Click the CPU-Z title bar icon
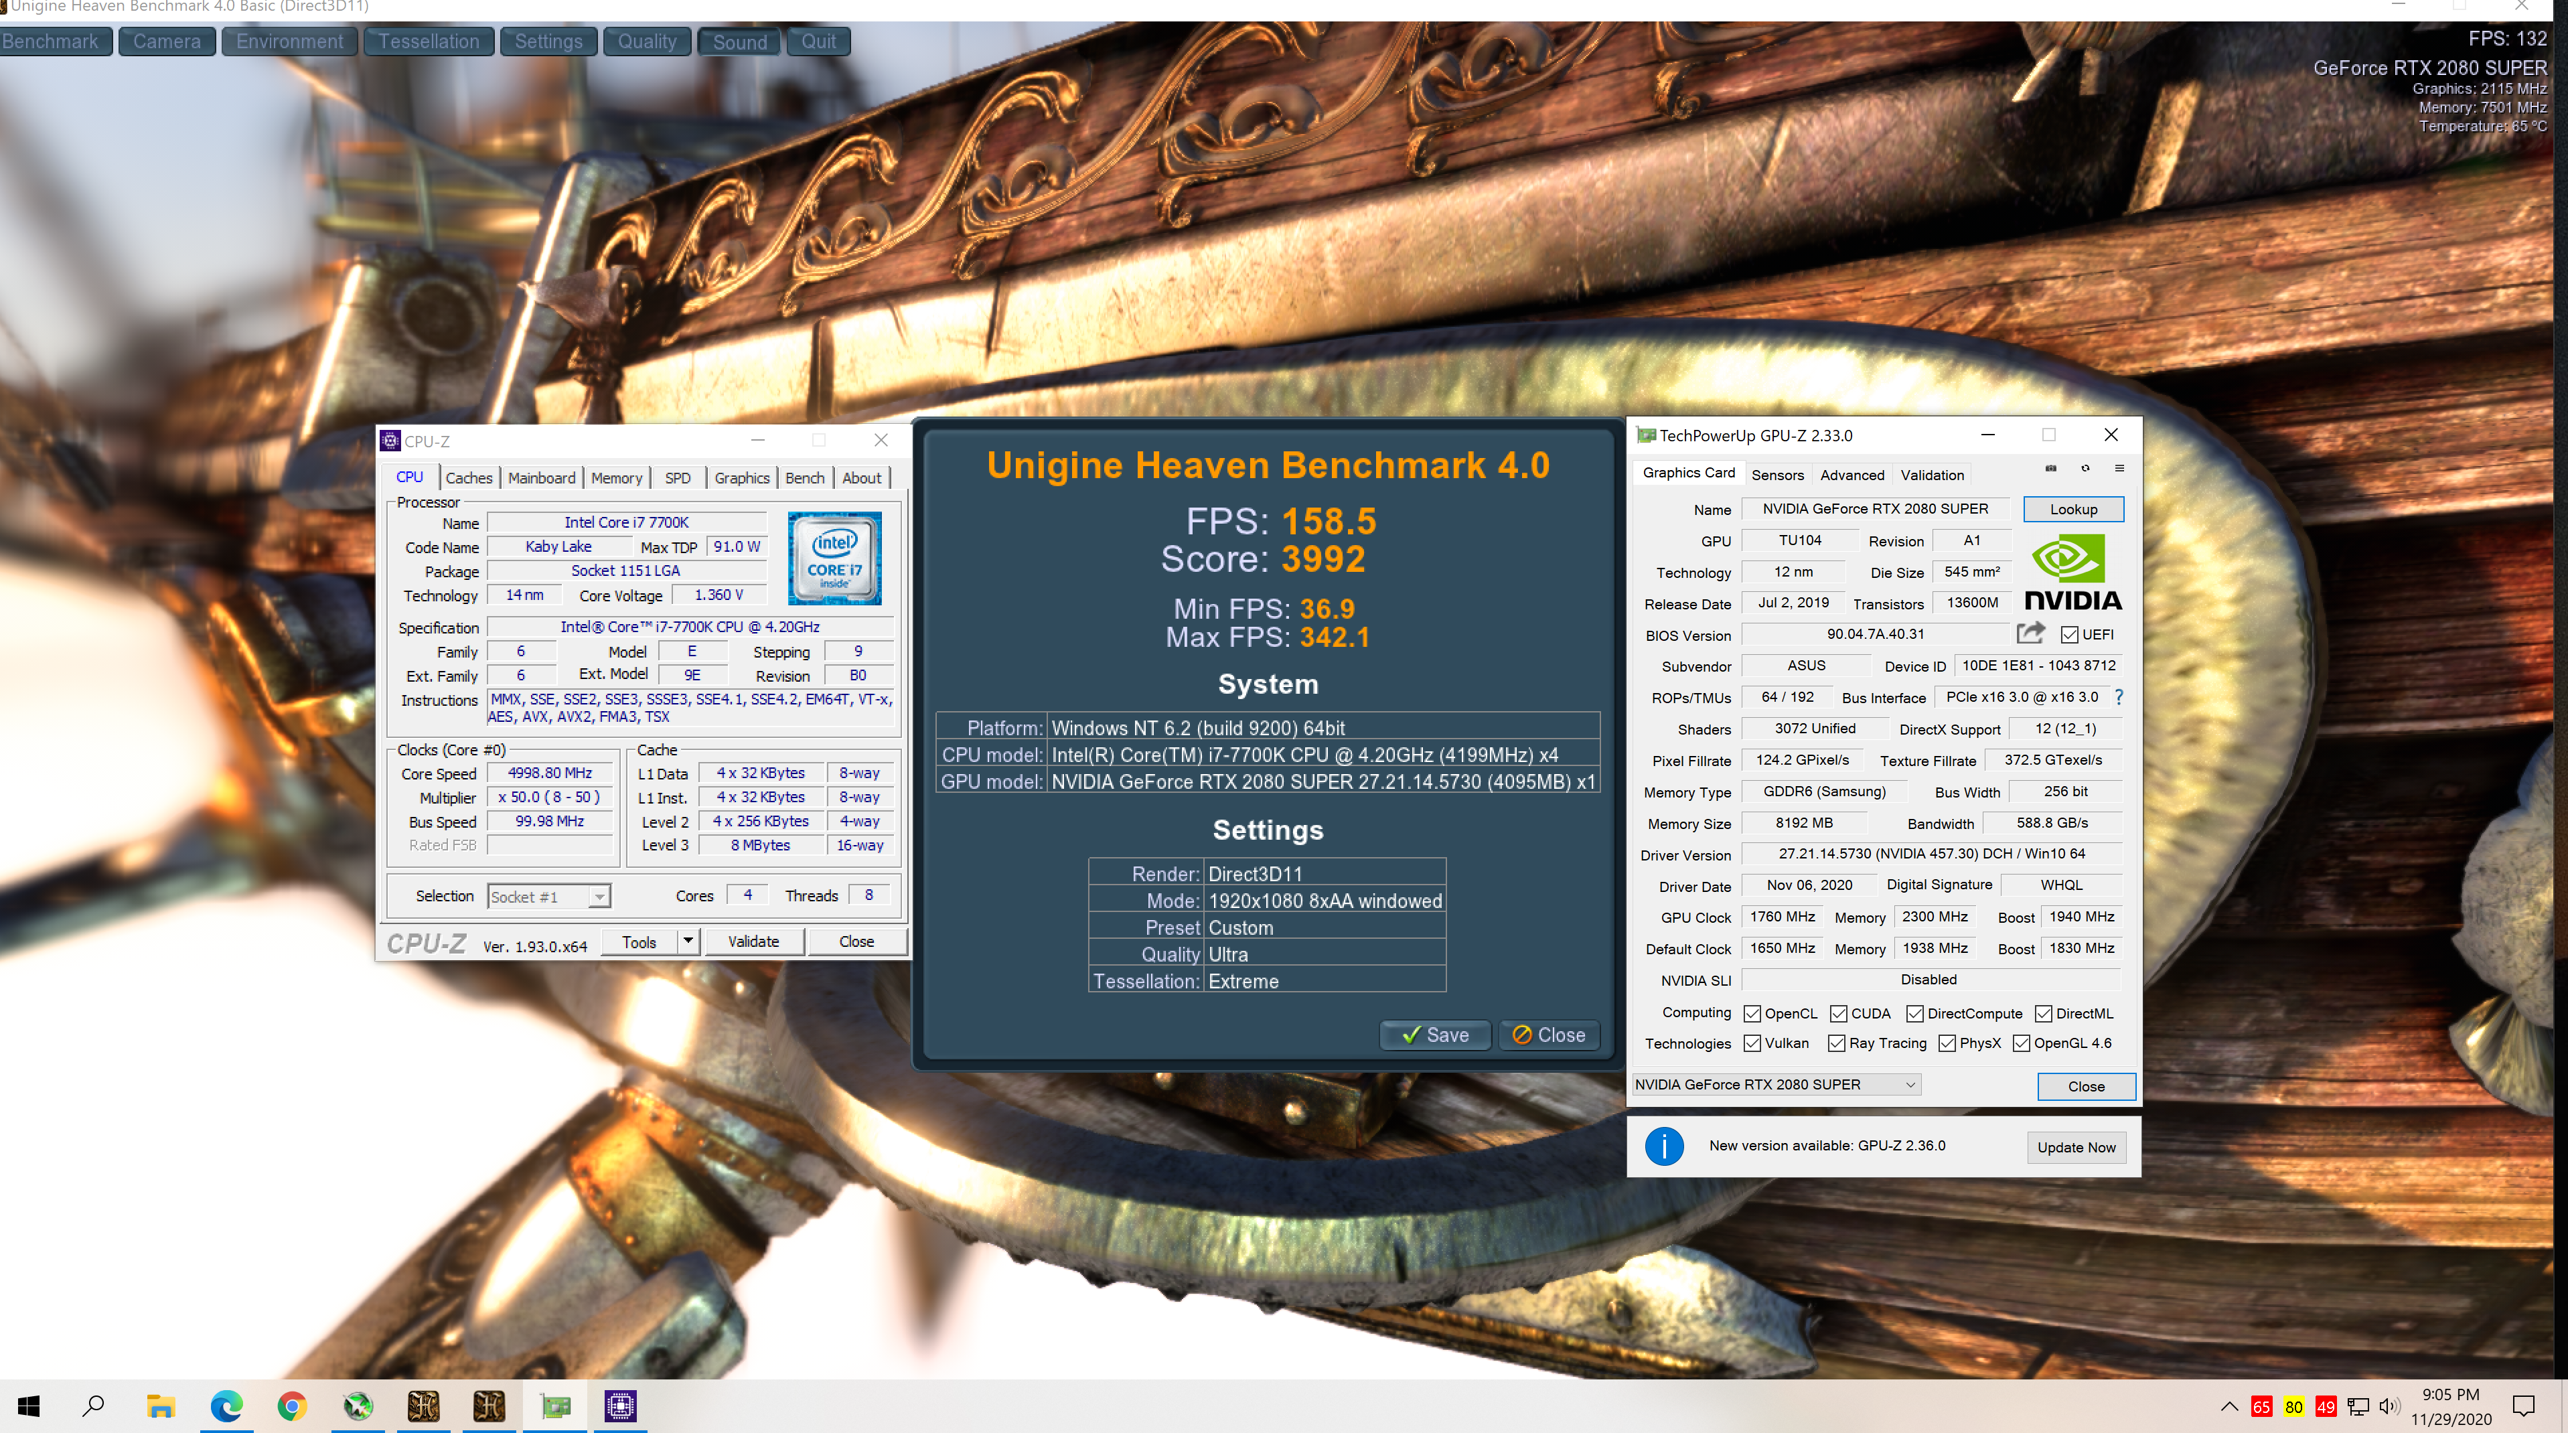 click(391, 441)
